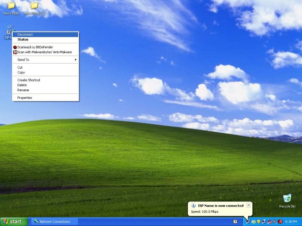
Task: Click Scanează cu BitDefender entry
Action: [45, 47]
